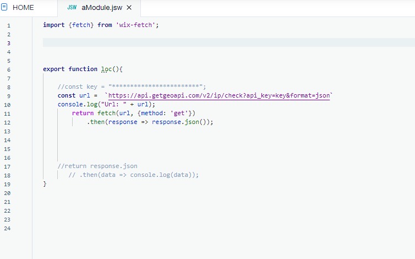The image size is (415, 259).
Task: Switch to the HOME tab
Action: coord(23,7)
